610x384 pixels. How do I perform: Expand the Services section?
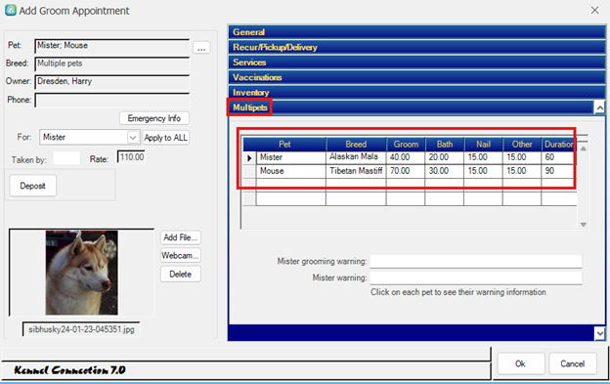(416, 63)
